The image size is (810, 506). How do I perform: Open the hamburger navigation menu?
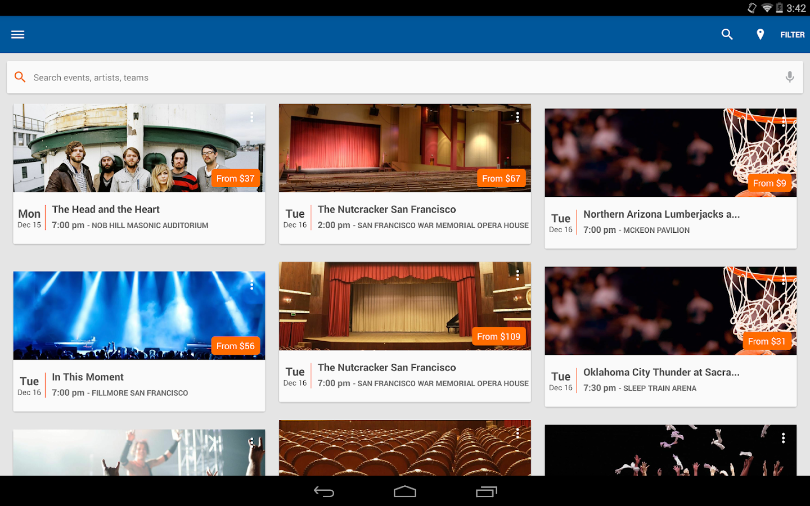(x=17, y=34)
